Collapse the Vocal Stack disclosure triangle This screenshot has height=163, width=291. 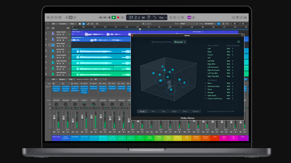click(49, 45)
